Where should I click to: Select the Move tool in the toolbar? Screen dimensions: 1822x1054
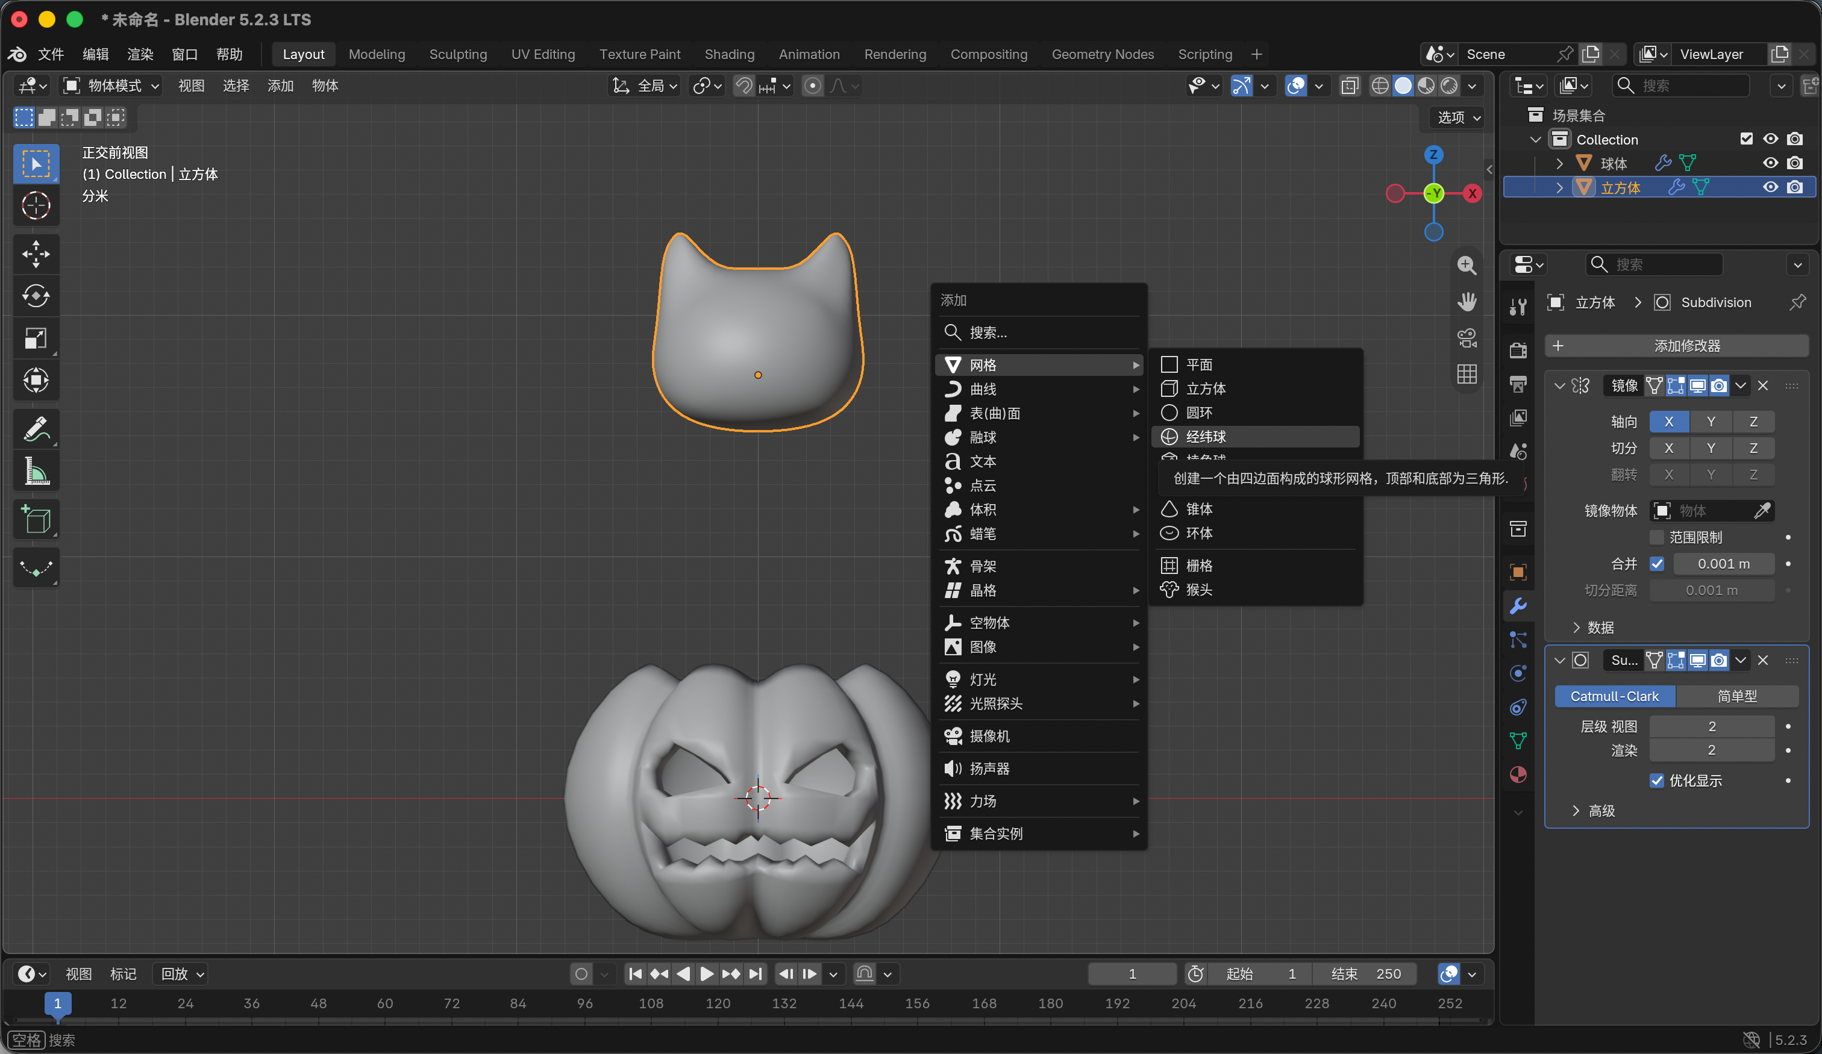click(x=36, y=254)
